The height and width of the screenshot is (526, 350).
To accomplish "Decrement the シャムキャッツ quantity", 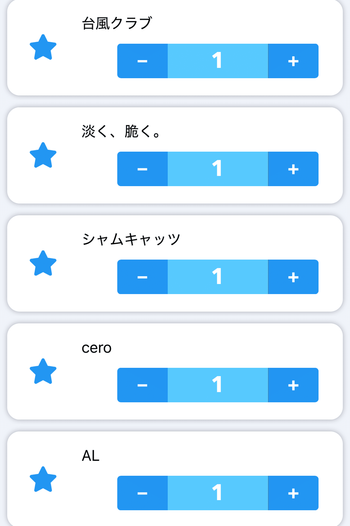I will 142,277.
